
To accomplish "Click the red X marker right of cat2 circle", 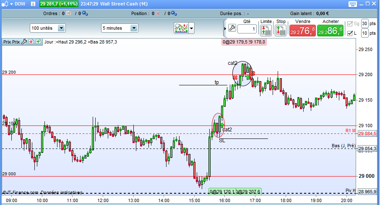I will [253, 73].
